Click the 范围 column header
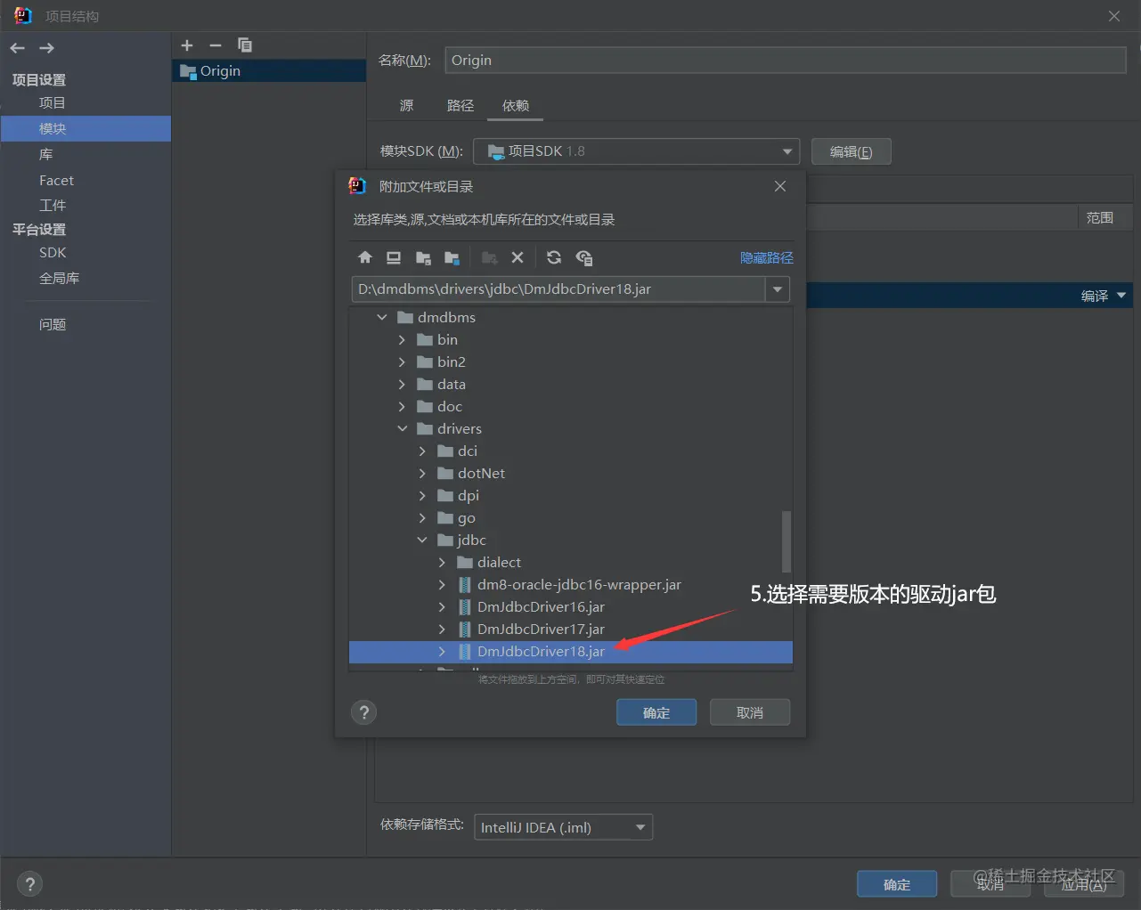Screen dimensions: 1141x910 [1100, 217]
